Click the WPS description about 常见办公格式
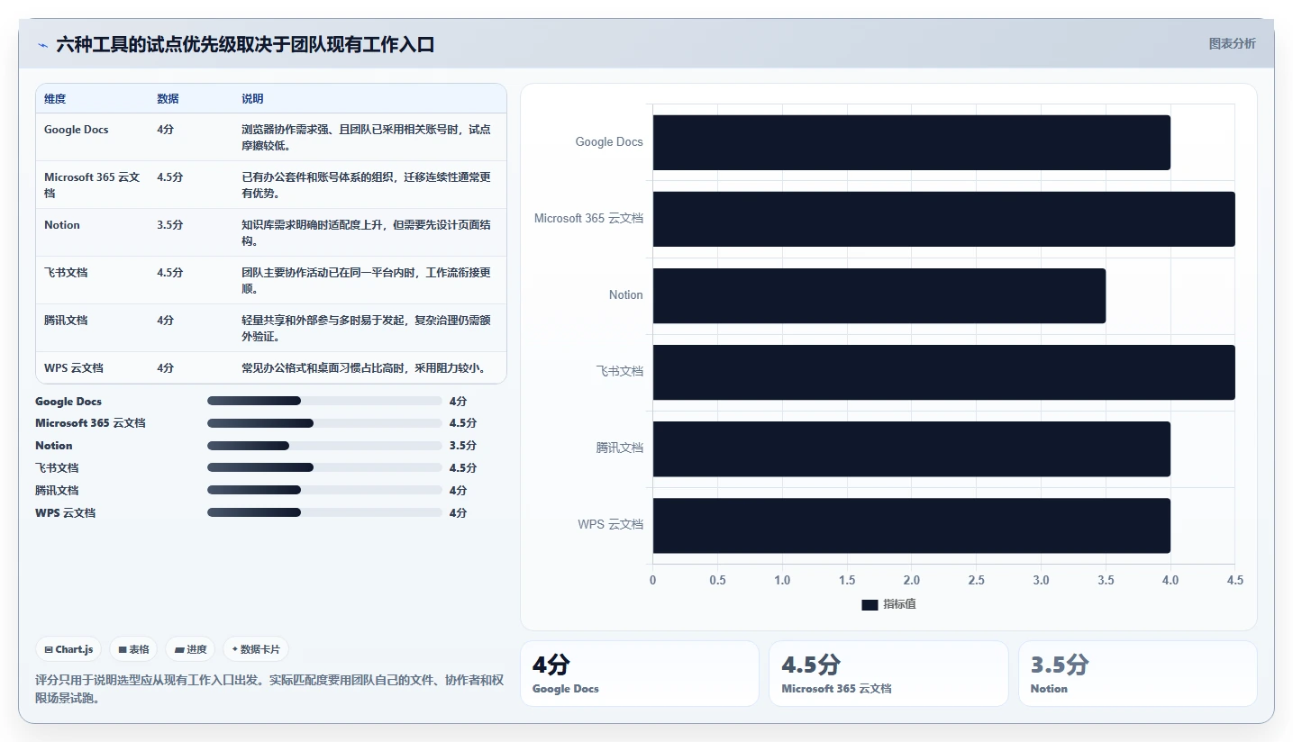This screenshot has height=742, width=1293. [364, 368]
